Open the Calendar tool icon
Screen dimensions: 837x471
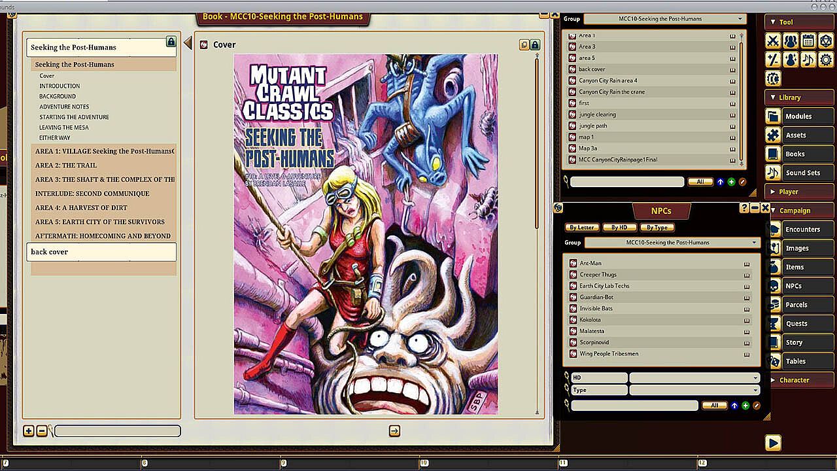pyautogui.click(x=808, y=41)
